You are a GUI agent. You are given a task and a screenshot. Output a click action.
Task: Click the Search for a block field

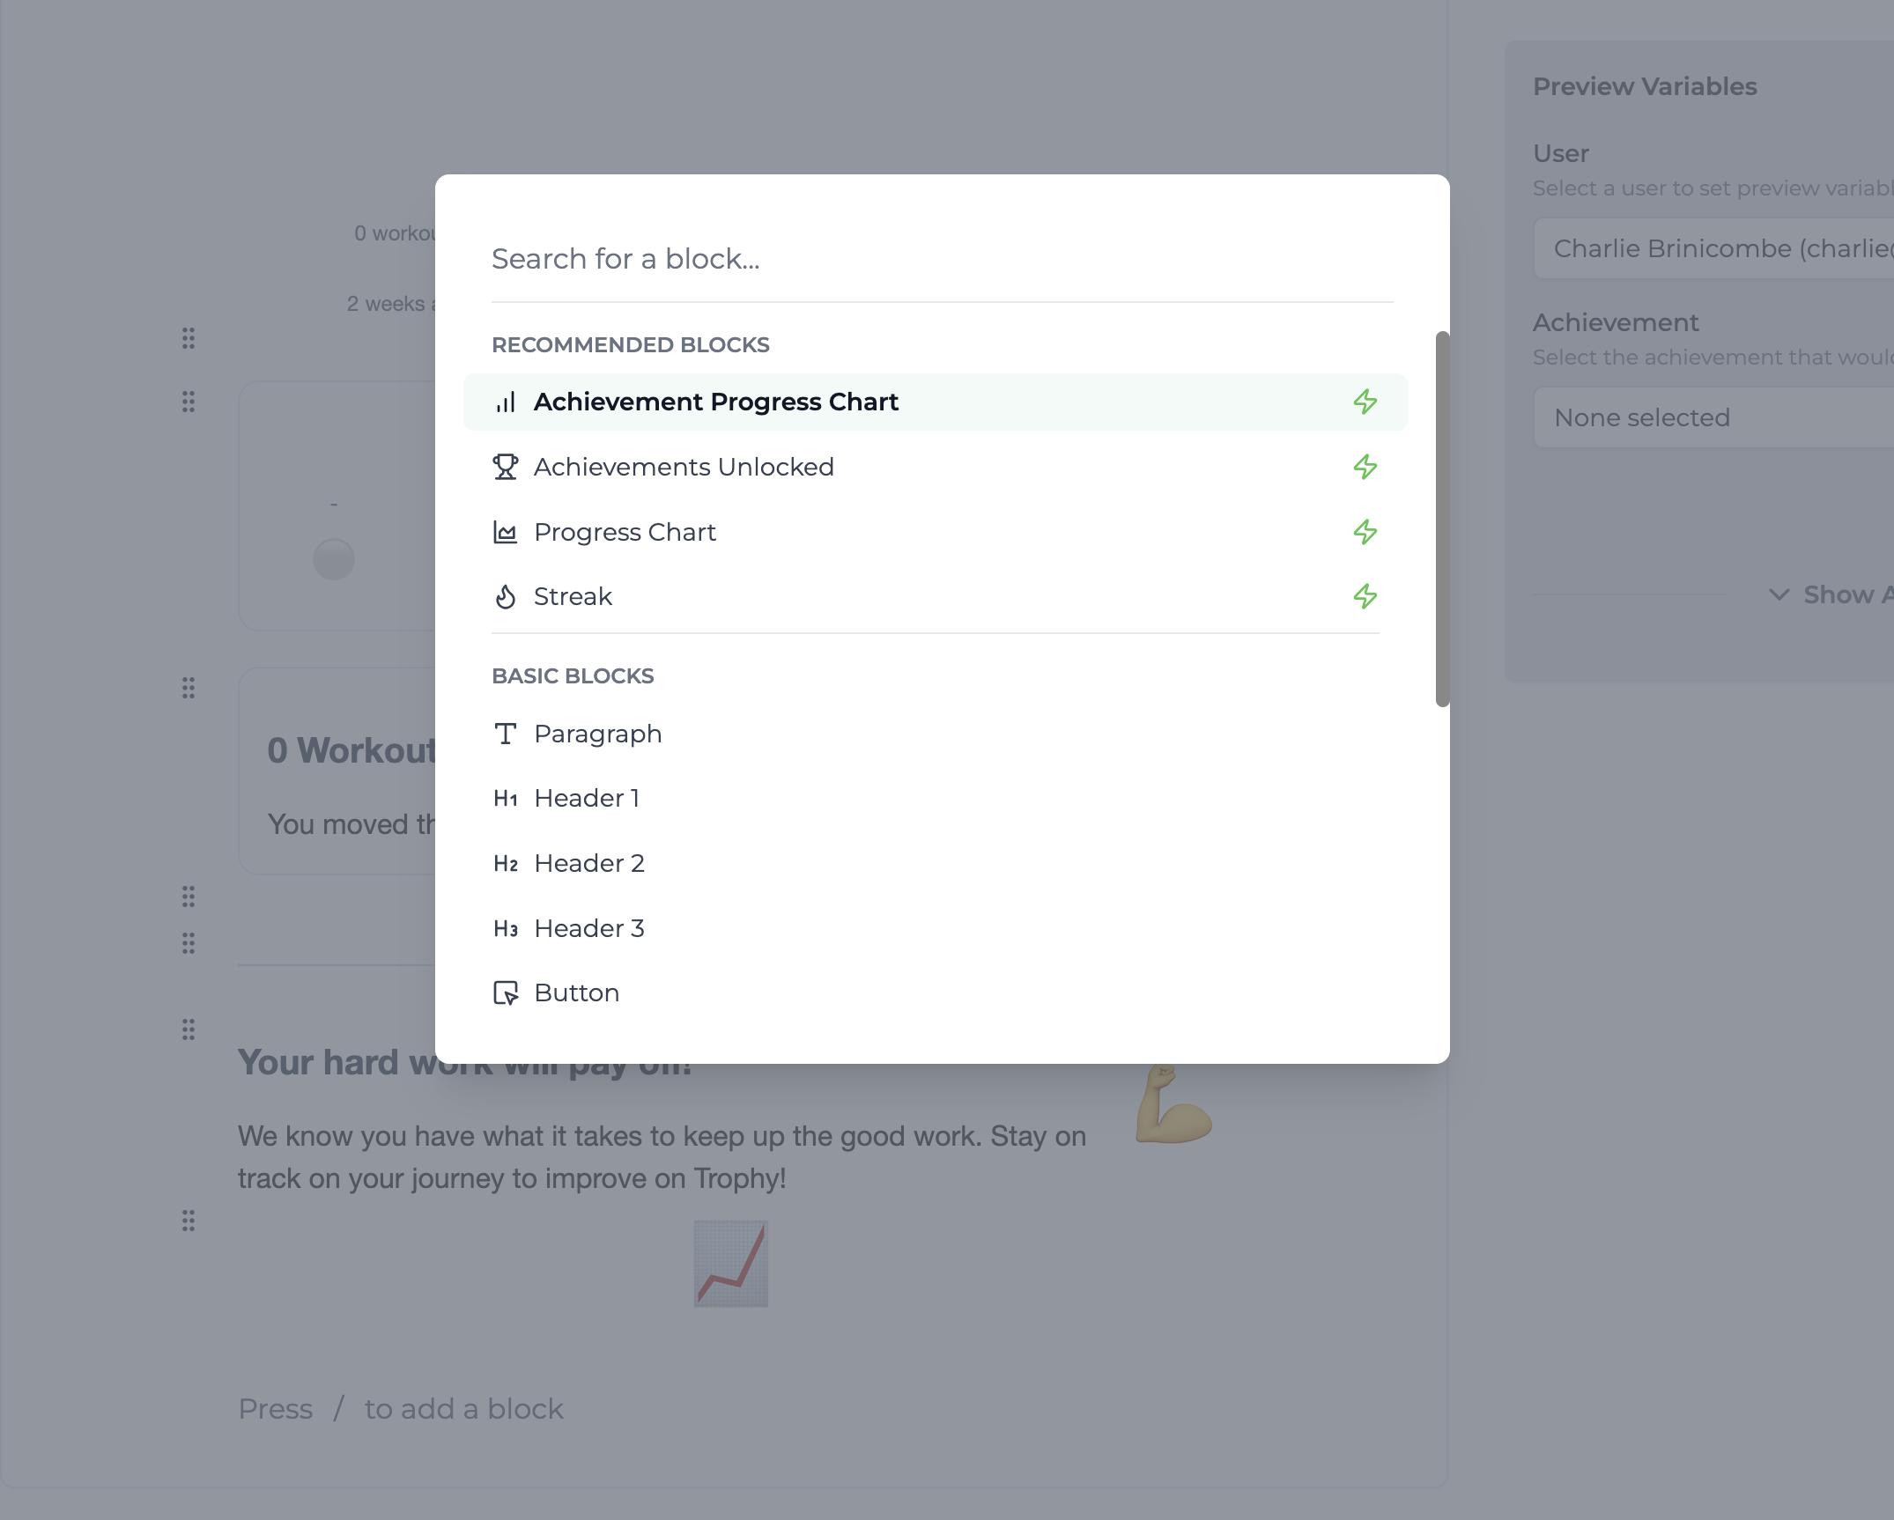(x=943, y=259)
